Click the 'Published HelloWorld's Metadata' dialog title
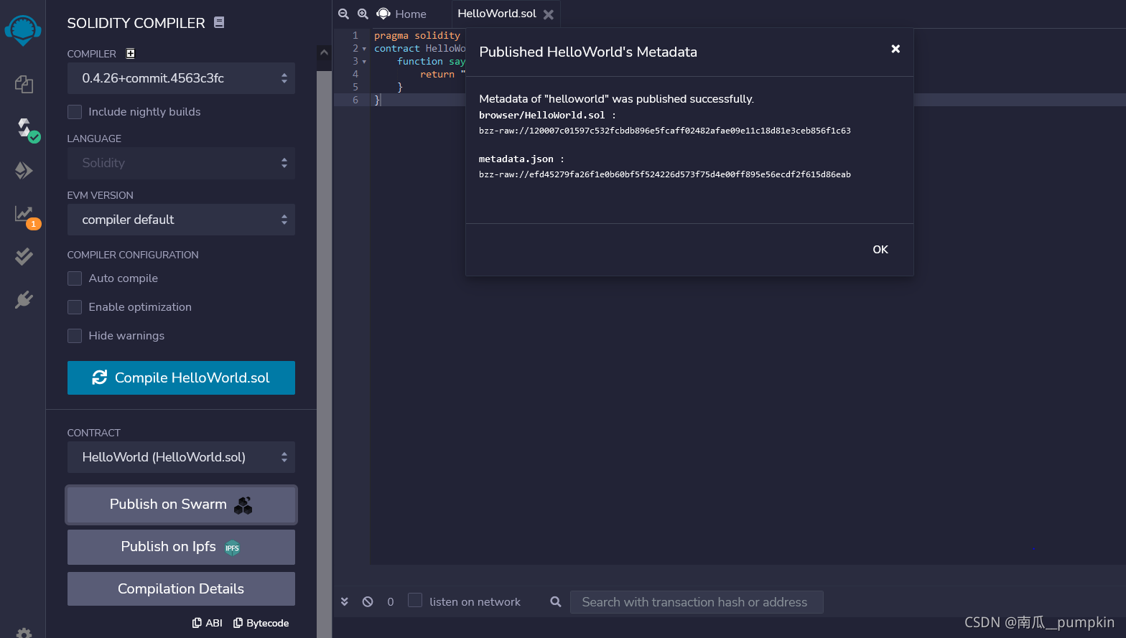1126x638 pixels. point(588,52)
